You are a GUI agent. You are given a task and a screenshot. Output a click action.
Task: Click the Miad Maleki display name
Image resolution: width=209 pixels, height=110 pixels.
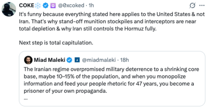point(50,60)
